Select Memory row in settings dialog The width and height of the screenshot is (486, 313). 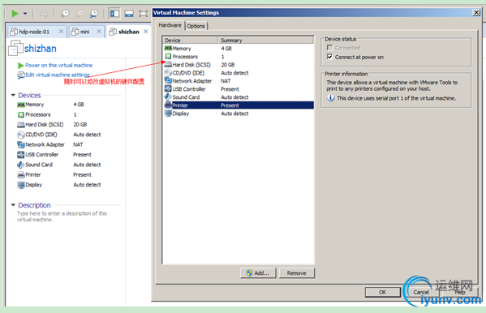point(239,49)
